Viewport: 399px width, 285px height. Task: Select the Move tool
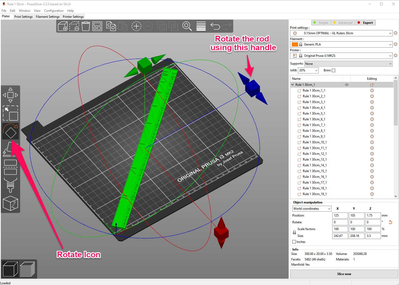pos(10,95)
